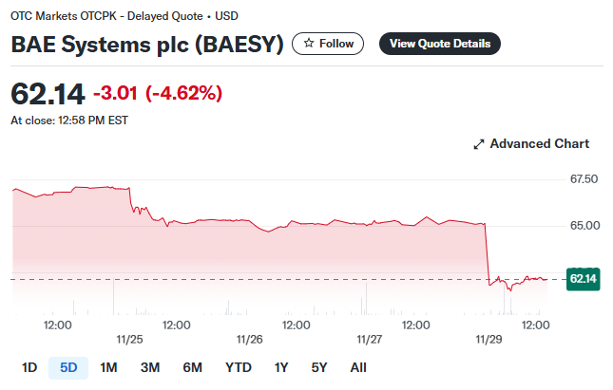
Task: Select the 1D time range
Action: click(29, 368)
